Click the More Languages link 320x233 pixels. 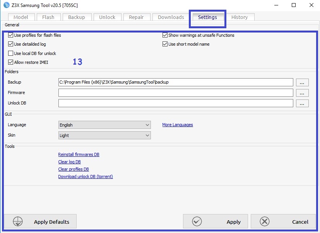pyautogui.click(x=178, y=125)
